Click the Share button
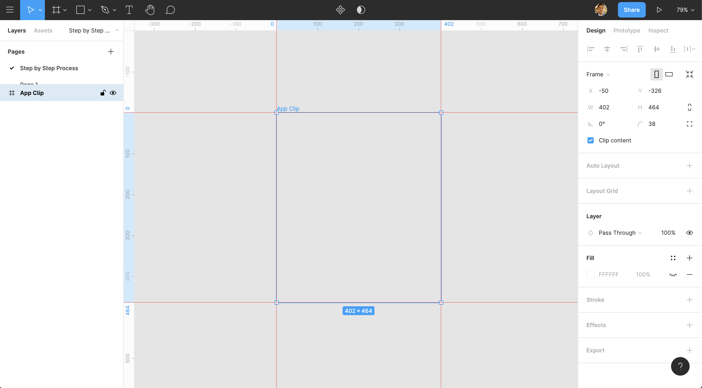 coord(631,10)
